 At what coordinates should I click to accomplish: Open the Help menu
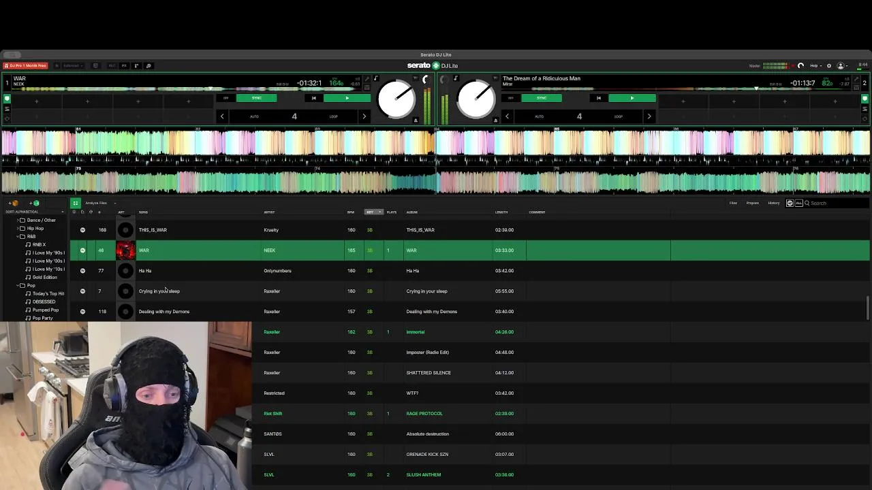coord(815,66)
